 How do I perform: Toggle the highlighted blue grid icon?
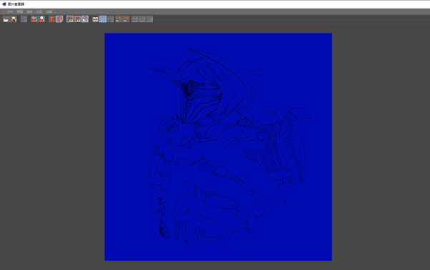tap(103, 19)
